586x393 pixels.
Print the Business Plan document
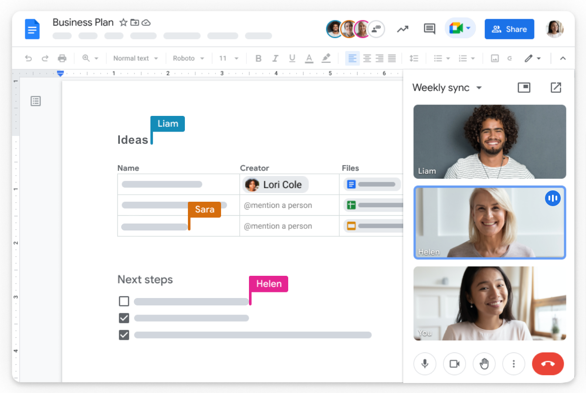coord(62,58)
